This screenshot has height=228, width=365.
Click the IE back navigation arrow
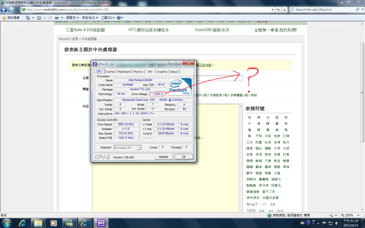coord(4,10)
